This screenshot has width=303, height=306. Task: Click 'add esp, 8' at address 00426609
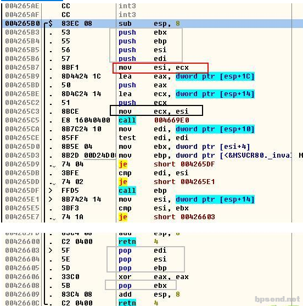(149, 294)
